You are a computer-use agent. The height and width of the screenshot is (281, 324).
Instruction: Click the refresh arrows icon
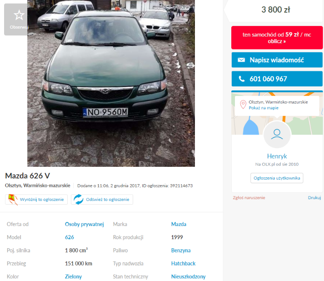tap(79, 200)
